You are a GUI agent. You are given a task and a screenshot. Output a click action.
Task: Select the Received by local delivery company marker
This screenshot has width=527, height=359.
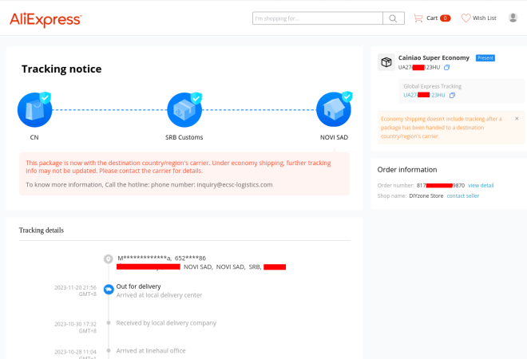coord(109,323)
